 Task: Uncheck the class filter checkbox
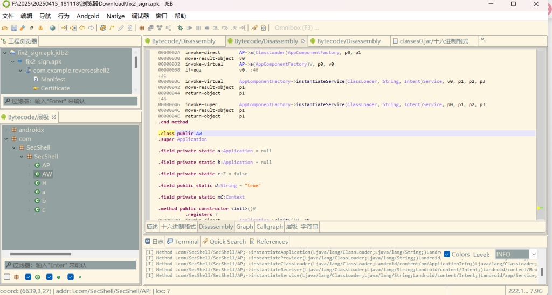(x=29, y=277)
